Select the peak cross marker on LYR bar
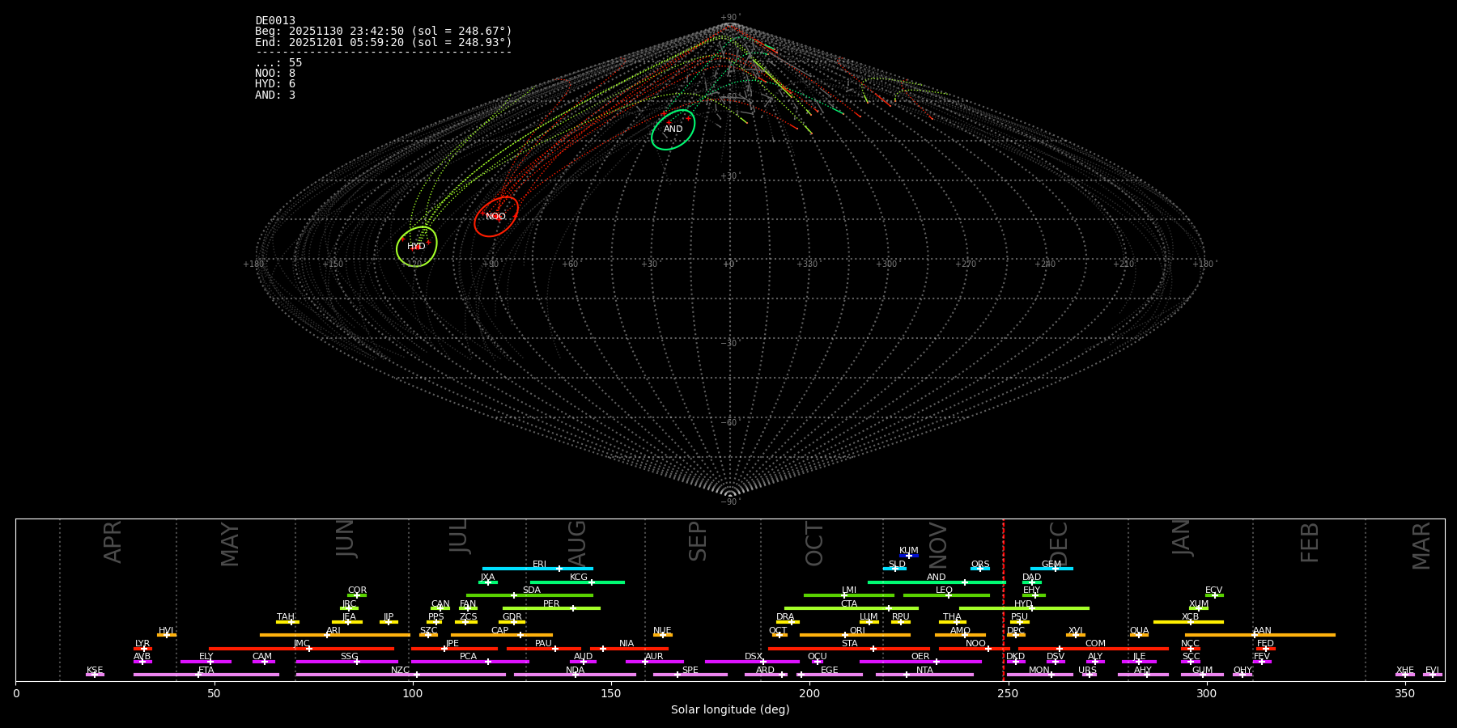The height and width of the screenshot is (728, 1457). (144, 649)
